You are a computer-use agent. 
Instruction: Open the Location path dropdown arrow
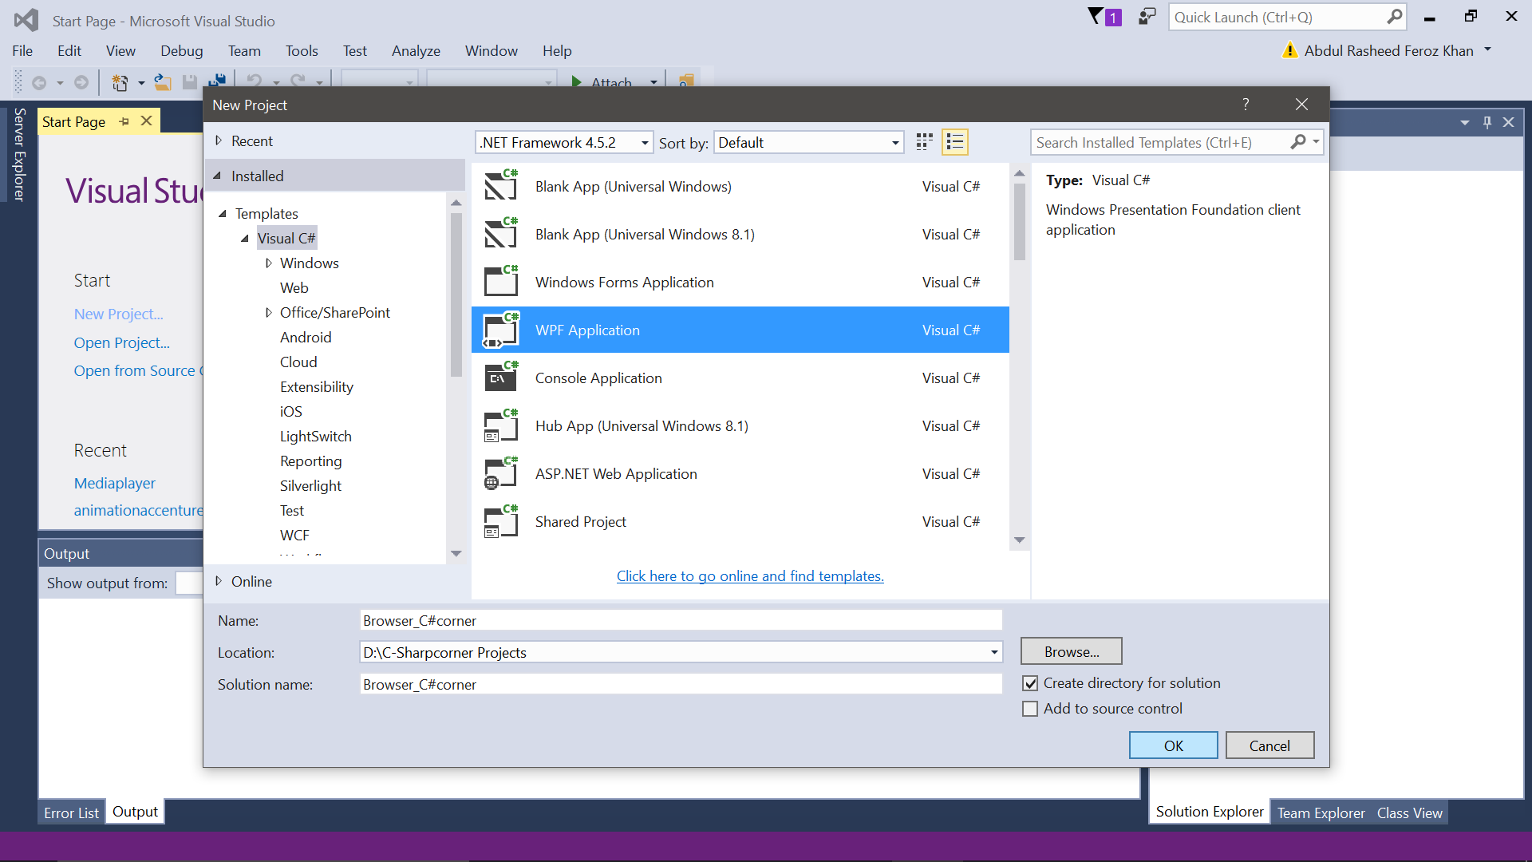pyautogui.click(x=994, y=652)
